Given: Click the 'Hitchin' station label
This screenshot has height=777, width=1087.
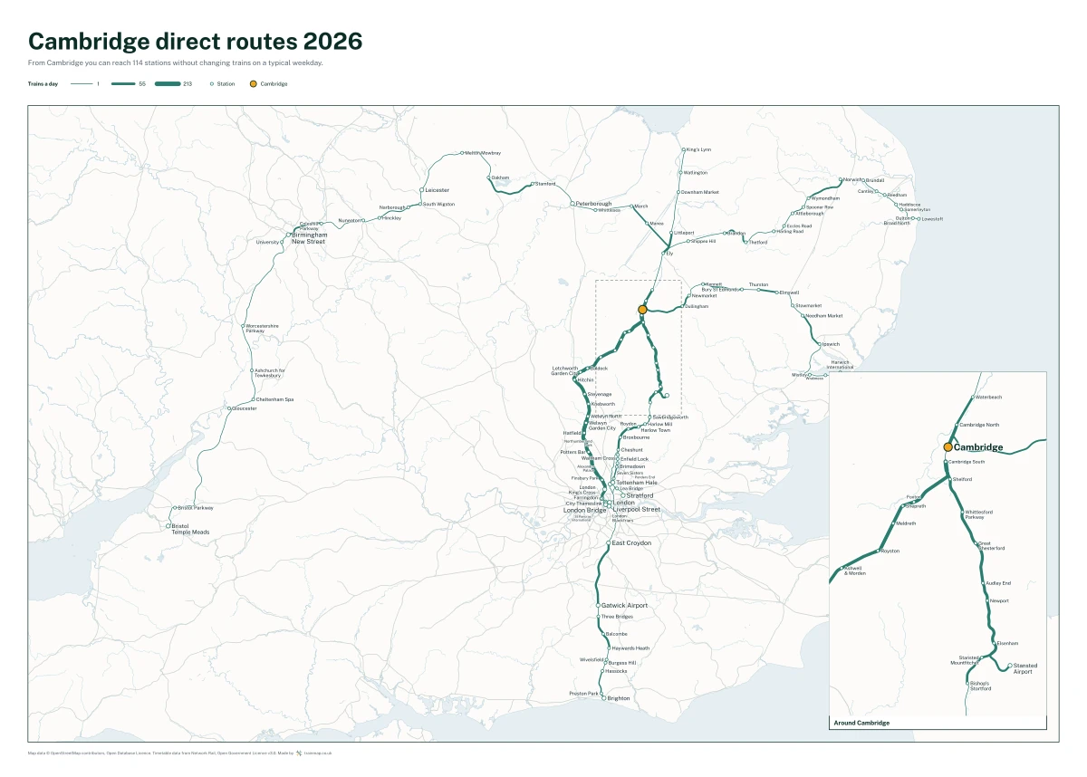Looking at the screenshot, I should click(585, 379).
